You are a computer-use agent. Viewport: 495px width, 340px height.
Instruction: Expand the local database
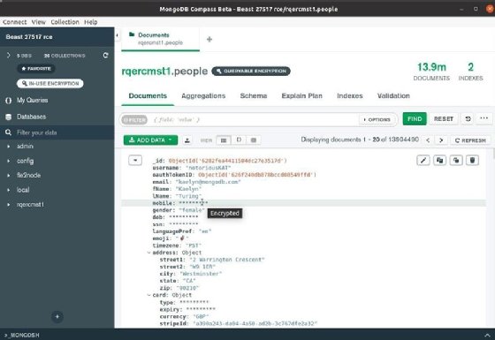[x=9, y=190]
